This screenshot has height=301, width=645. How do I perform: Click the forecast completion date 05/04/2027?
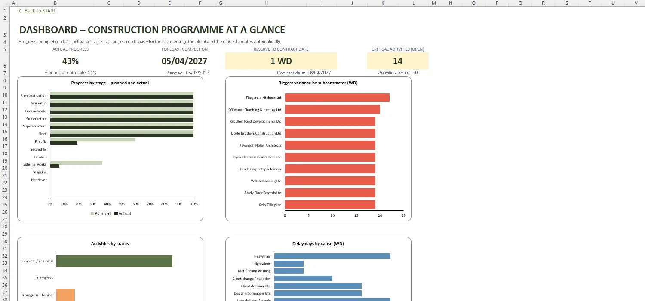click(184, 61)
